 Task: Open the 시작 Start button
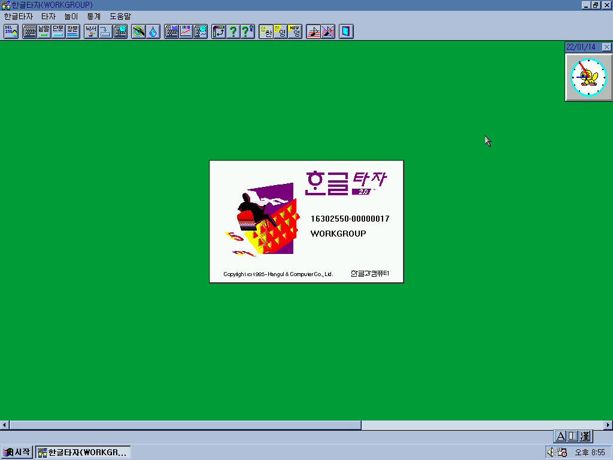coord(17,452)
